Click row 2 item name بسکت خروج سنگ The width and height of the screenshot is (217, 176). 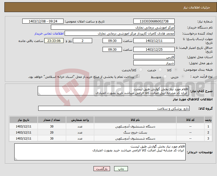click(135, 132)
